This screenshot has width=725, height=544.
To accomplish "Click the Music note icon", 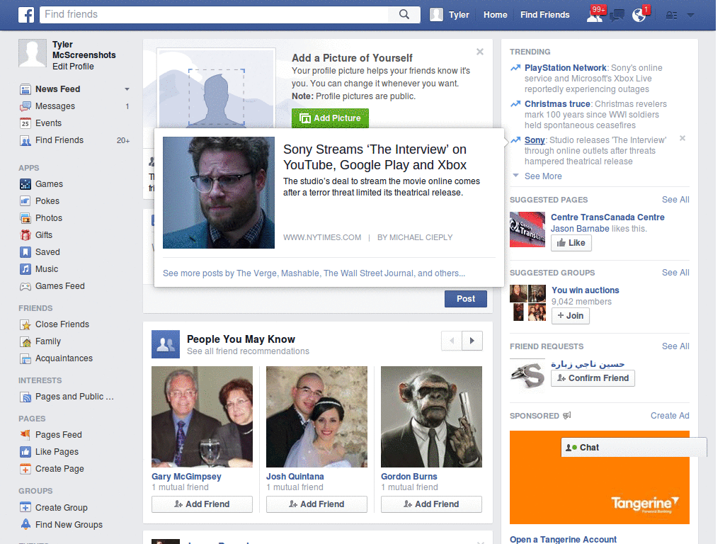I will [x=25, y=269].
